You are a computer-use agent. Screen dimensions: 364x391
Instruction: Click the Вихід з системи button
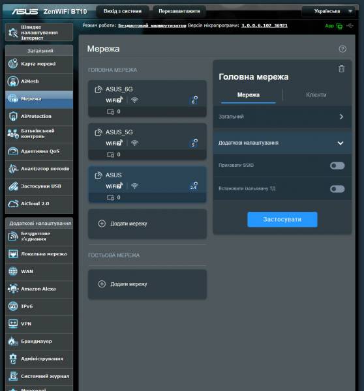123,12
